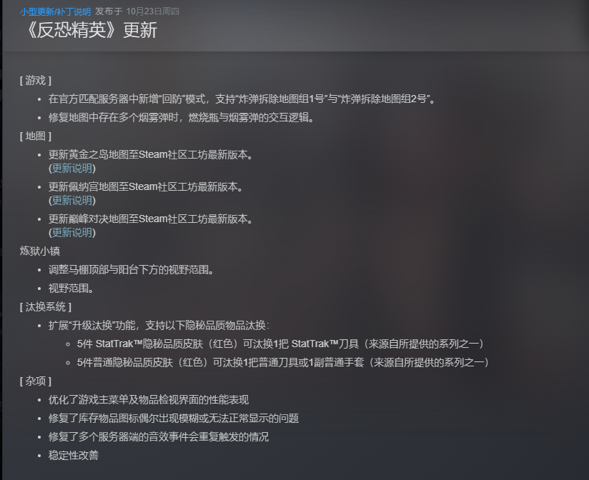Select the [ 游戏 ] section heading
Image resolution: width=589 pixels, height=480 pixels.
coord(36,80)
